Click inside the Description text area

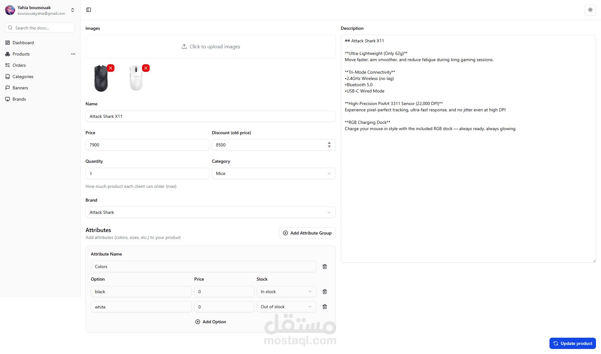(x=468, y=149)
